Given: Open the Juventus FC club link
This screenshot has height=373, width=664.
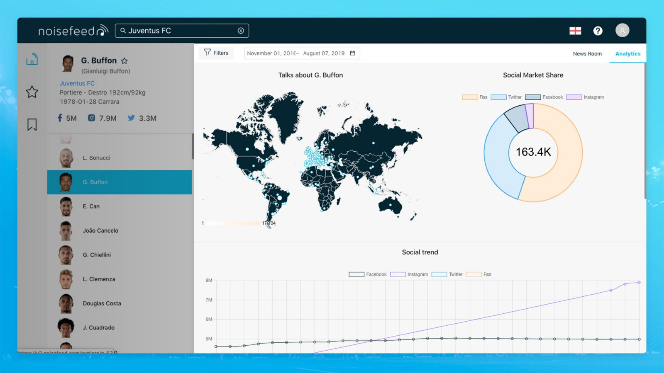Looking at the screenshot, I should [77, 83].
